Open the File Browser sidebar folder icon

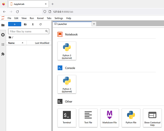pyautogui.click(x=3, y=25)
